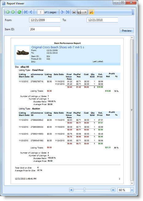Click the report timestamp 12/21/2010 1:48:41 PM
The width and height of the screenshot is (143, 201).
coord(26,179)
